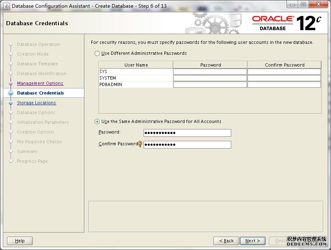Open the Management Options step
The height and width of the screenshot is (250, 331).
(40, 83)
